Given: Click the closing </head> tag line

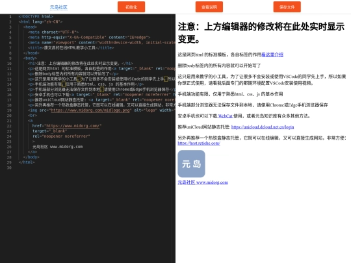Looking at the screenshot, I should click(x=31, y=53).
